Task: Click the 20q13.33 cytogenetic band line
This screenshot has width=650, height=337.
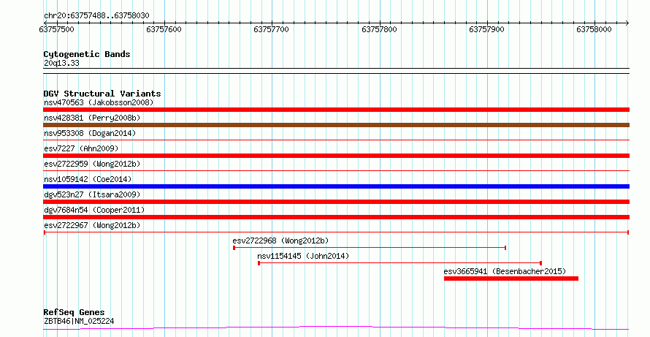Action: (x=336, y=71)
